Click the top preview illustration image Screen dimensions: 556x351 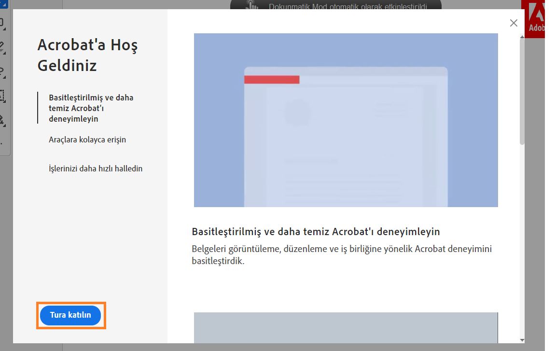[346, 120]
